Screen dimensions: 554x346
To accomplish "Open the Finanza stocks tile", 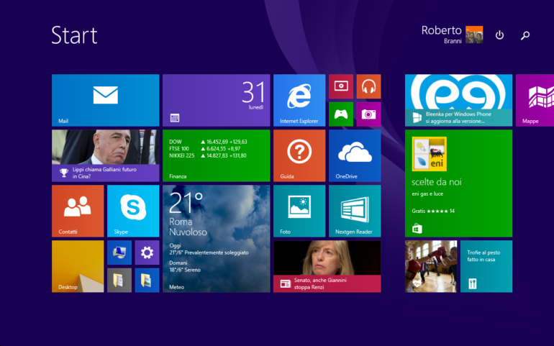I will tap(217, 155).
